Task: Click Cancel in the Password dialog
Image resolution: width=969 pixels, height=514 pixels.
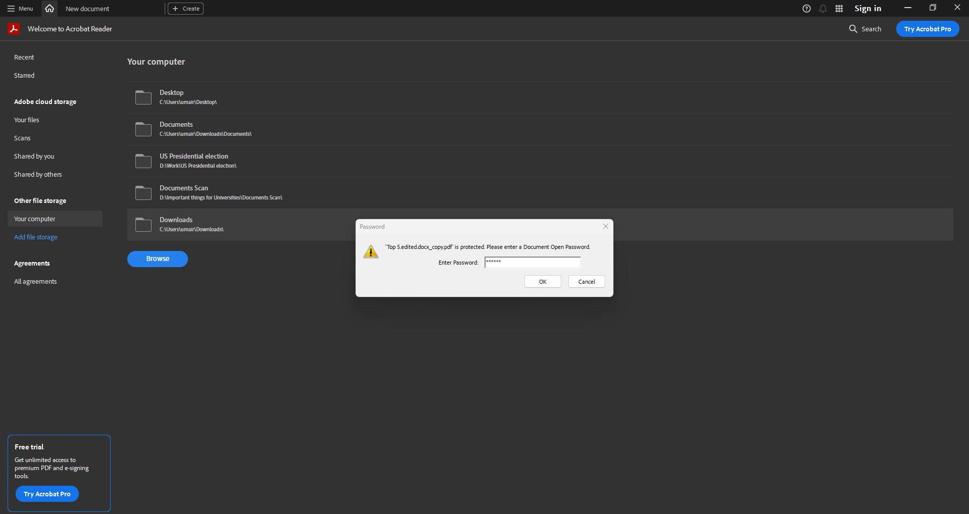Action: (587, 282)
